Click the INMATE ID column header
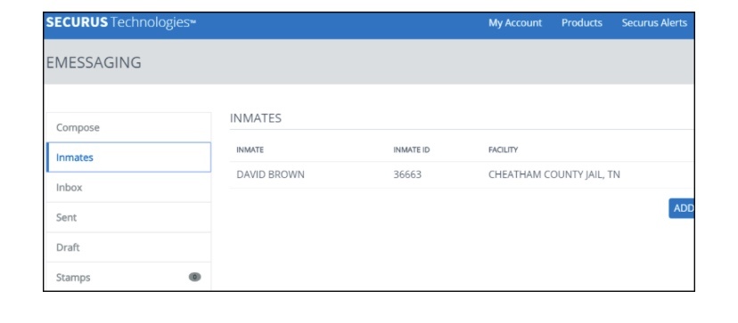 (x=412, y=150)
